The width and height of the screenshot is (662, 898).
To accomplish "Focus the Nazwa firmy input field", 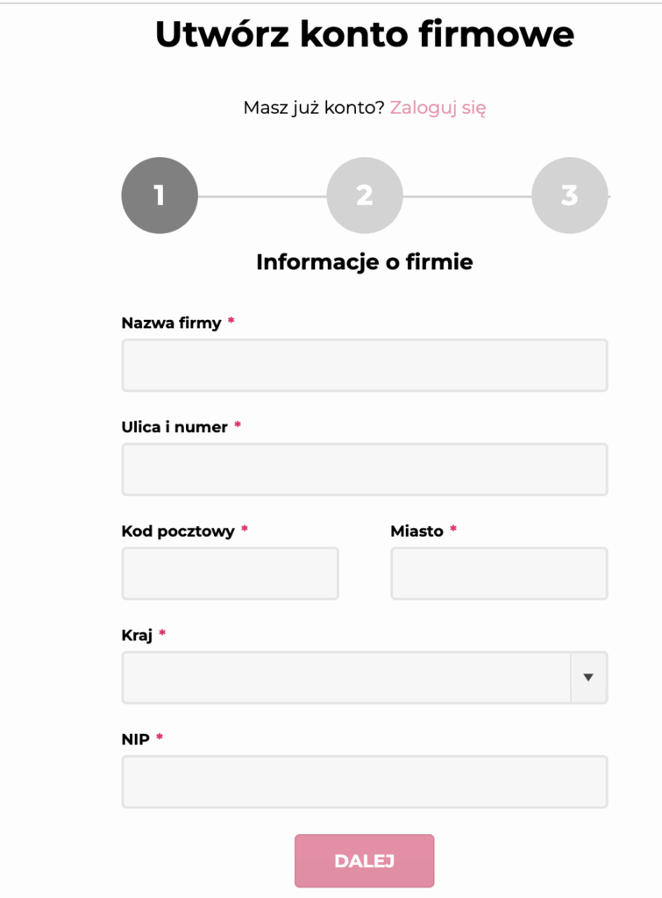I will (x=364, y=365).
